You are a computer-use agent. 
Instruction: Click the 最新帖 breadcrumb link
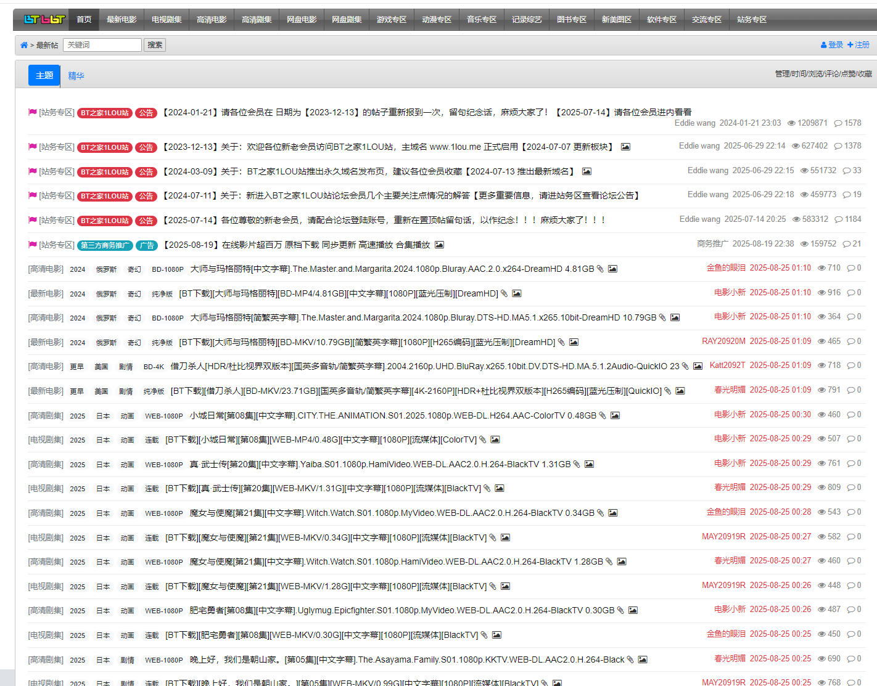47,45
